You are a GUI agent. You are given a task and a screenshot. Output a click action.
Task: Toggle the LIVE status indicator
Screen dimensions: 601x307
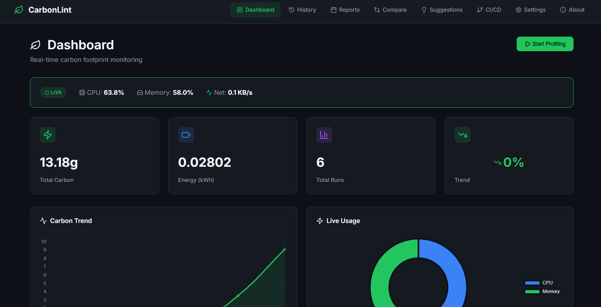(x=53, y=92)
